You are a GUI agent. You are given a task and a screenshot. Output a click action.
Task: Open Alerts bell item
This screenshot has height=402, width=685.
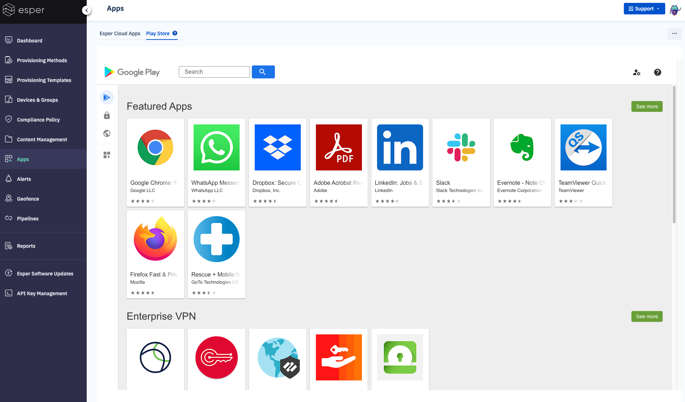[x=43, y=179]
